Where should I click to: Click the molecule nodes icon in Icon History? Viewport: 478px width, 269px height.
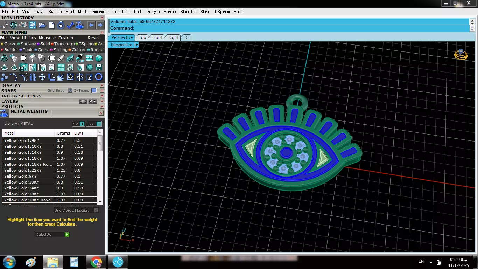(23, 25)
